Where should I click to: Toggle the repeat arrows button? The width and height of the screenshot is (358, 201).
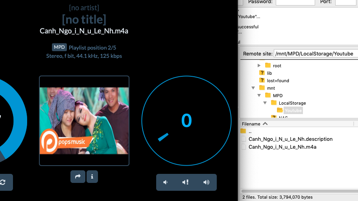click(3, 182)
